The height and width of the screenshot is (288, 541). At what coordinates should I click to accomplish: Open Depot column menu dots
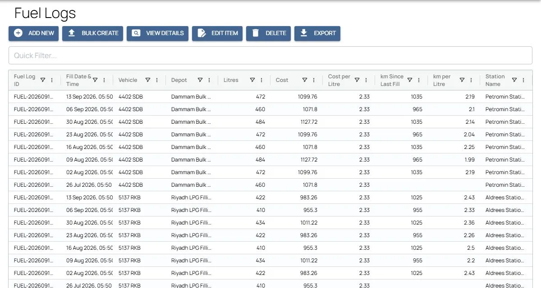tap(209, 80)
